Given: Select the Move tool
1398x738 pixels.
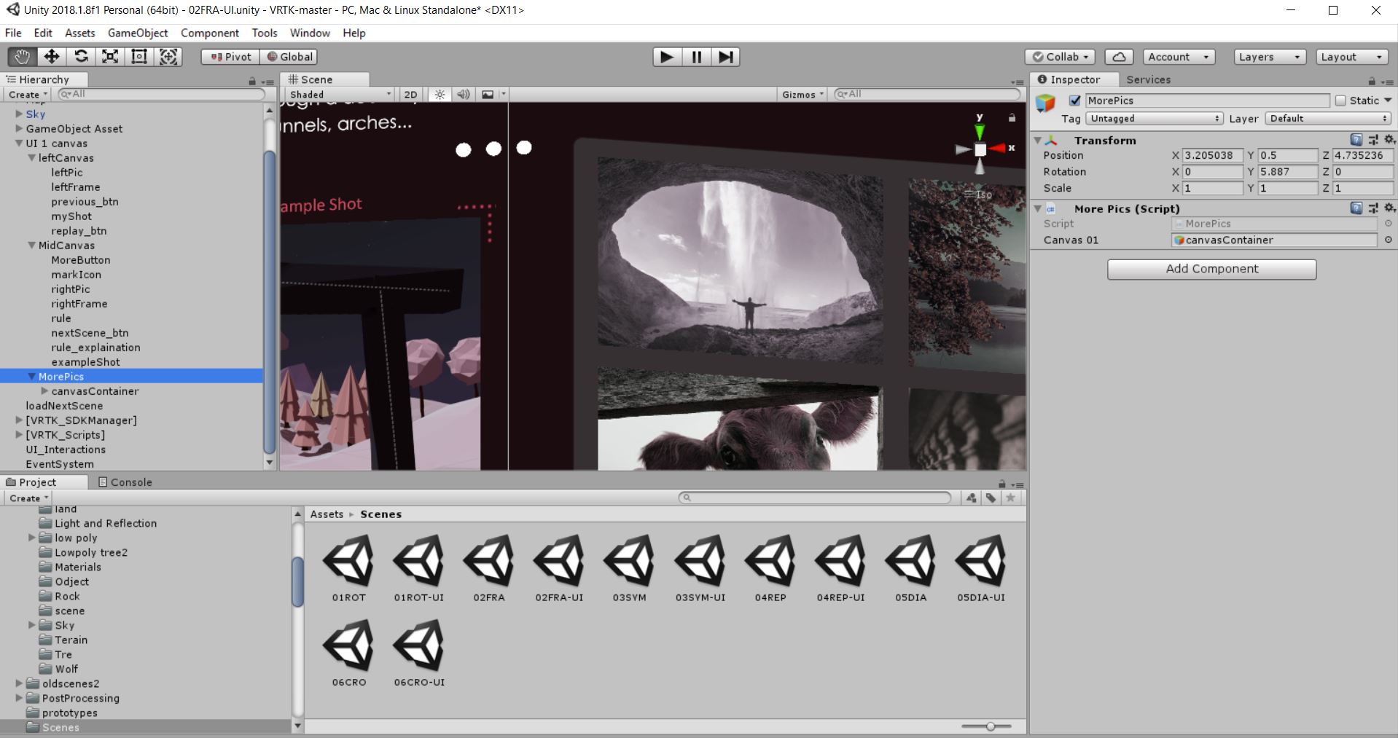Looking at the screenshot, I should point(52,57).
